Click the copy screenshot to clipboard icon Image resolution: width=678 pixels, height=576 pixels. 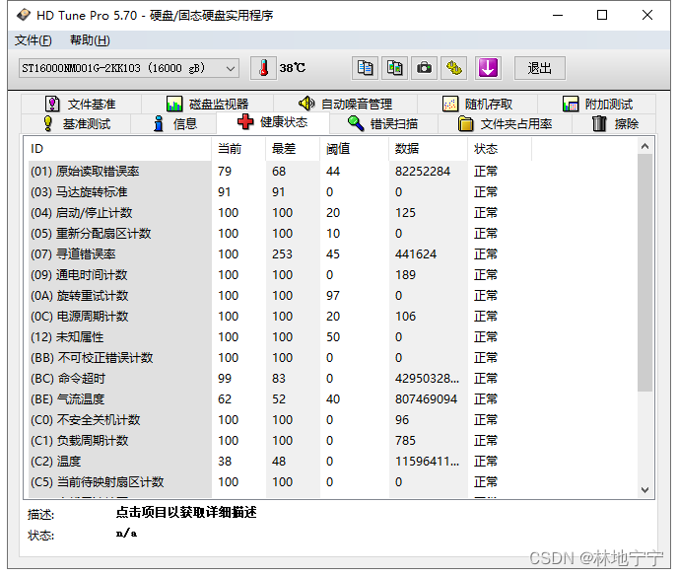(x=395, y=68)
